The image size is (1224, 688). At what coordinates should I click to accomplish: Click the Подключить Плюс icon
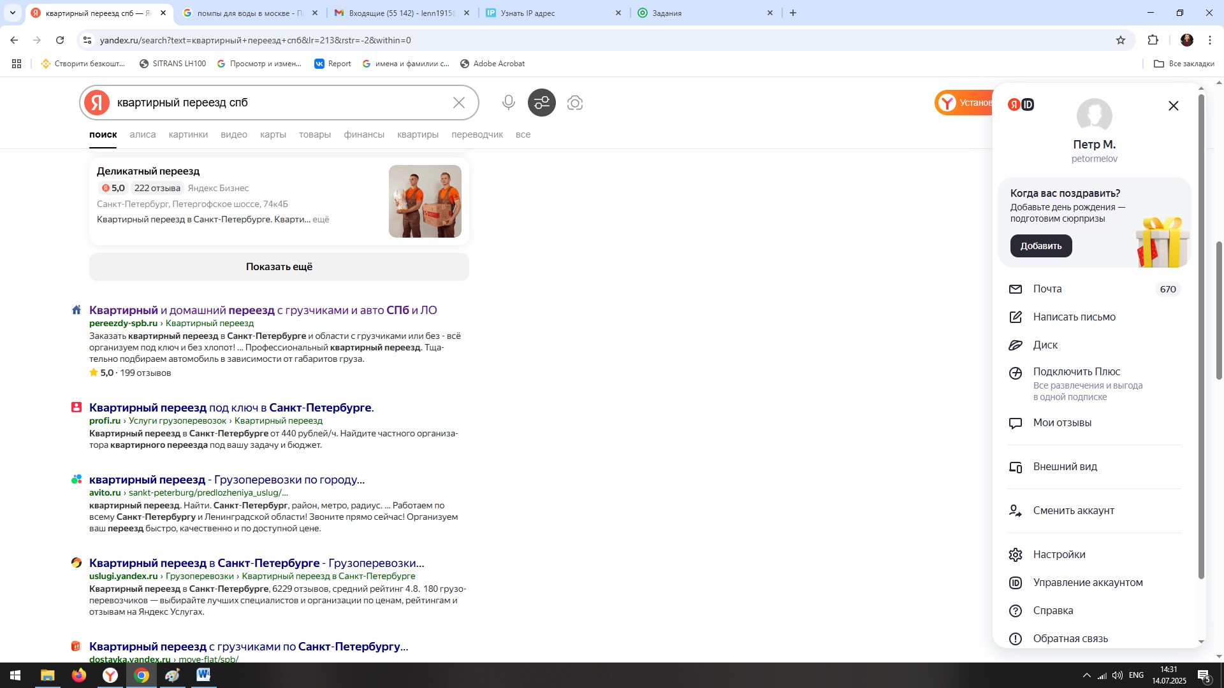(x=1016, y=373)
